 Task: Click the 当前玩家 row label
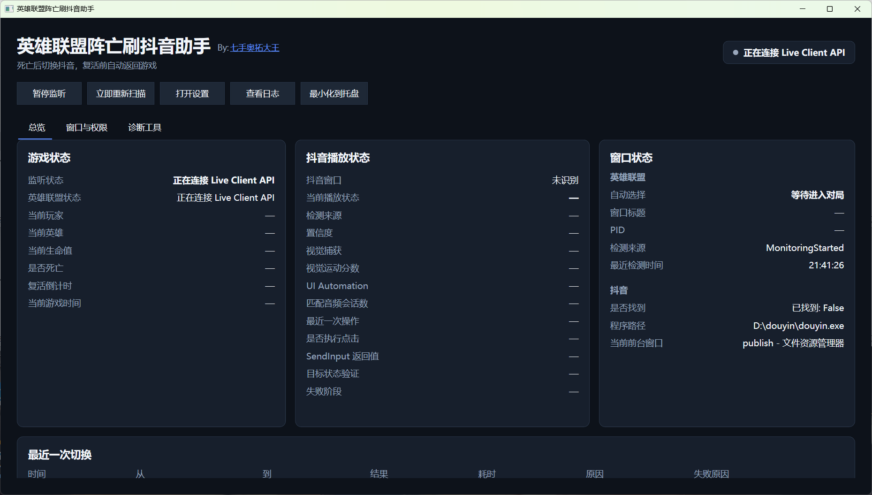tap(45, 215)
